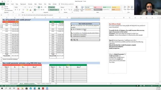Open Conditional Formatting menu
This screenshot has height=90, width=161.
click(76, 8)
